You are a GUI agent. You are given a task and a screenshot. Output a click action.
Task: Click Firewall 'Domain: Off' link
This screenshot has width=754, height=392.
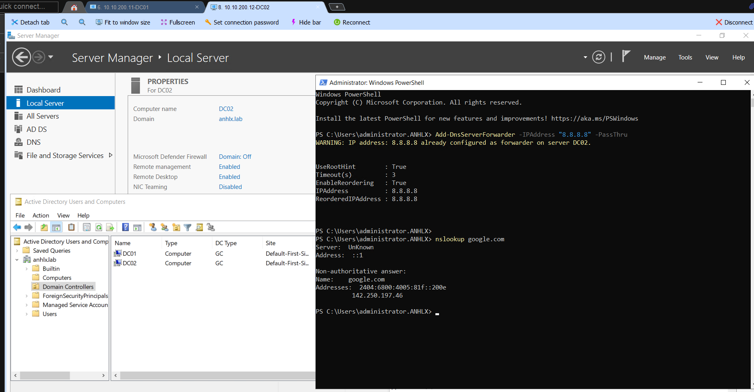click(235, 157)
